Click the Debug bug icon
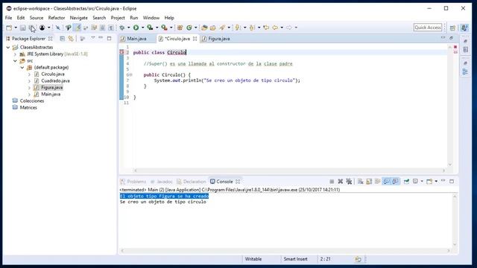This screenshot has width=477, height=268. (122, 28)
